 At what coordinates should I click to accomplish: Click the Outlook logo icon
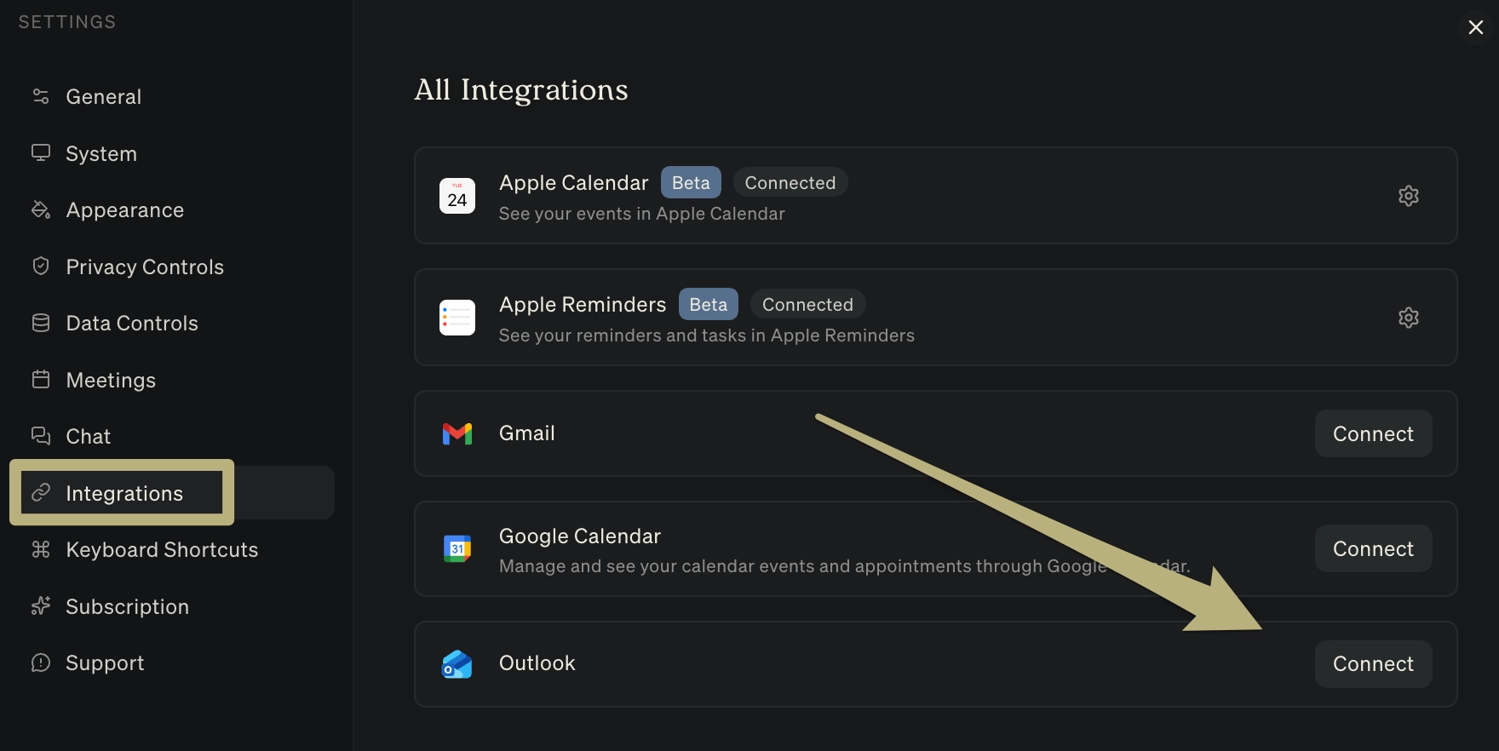click(457, 664)
